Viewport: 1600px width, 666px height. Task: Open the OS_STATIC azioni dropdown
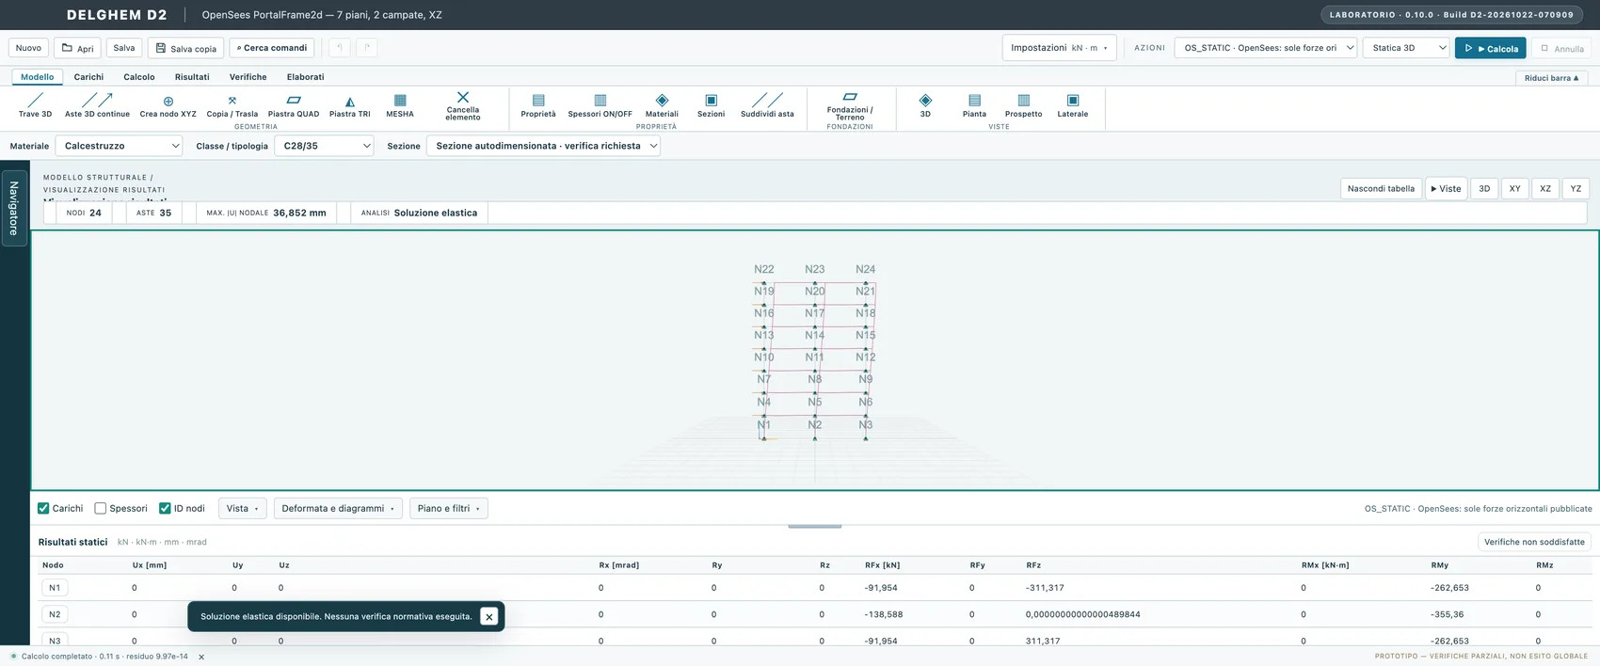[1266, 48]
